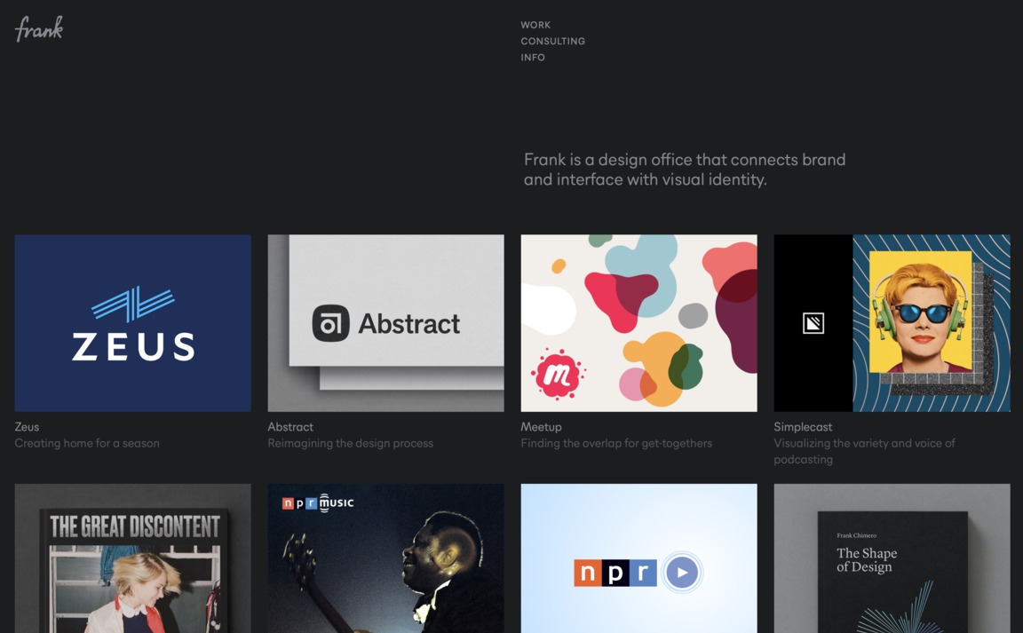Open the NPR play button thumbnail
Screen dimensions: 1023x633
coord(638,558)
